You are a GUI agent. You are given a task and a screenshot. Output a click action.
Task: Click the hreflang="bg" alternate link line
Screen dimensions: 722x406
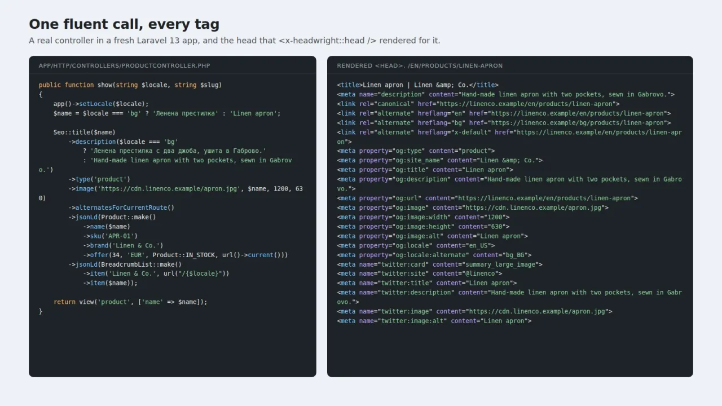(x=504, y=123)
